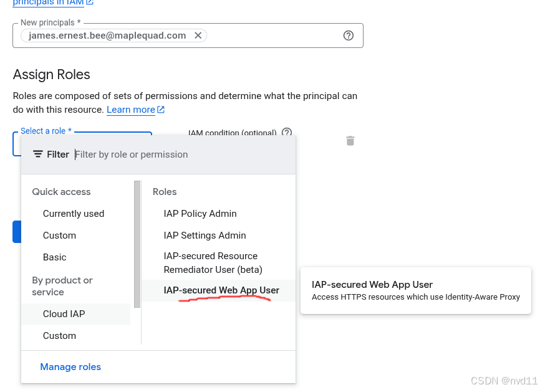The height and width of the screenshot is (390, 540).
Task: Remove james.ernest.bee@maplequad.com principal chip
Action: coord(198,36)
